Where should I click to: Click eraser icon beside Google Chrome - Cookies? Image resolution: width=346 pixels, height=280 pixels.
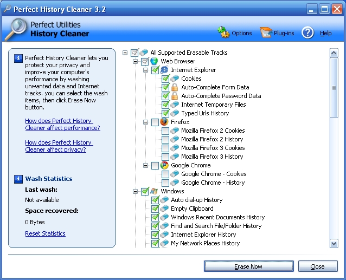point(175,174)
